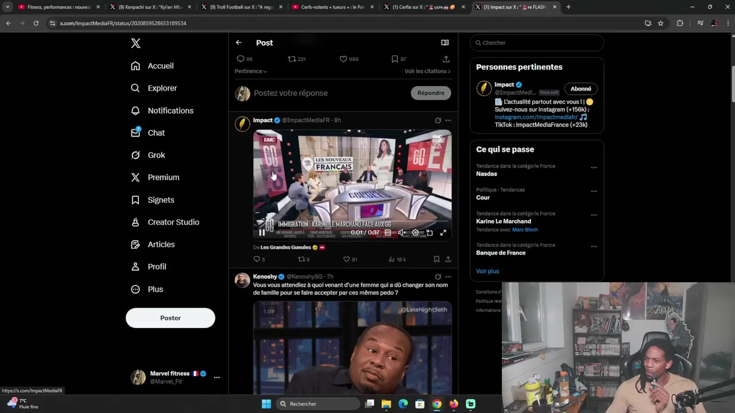The height and width of the screenshot is (413, 735).
Task: Open Signets bookmarks page
Action: tap(153, 200)
